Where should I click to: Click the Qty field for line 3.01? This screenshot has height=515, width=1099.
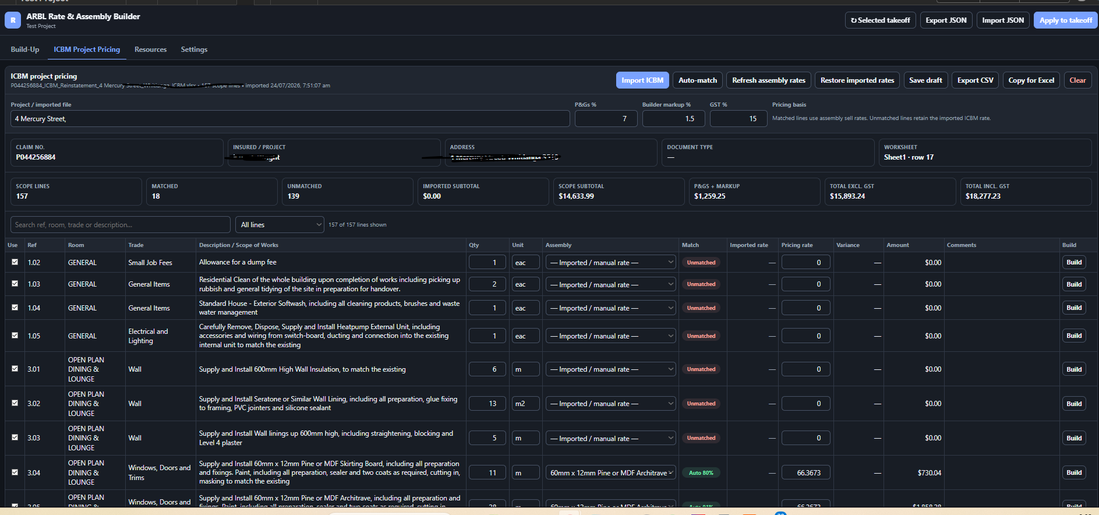[487, 369]
